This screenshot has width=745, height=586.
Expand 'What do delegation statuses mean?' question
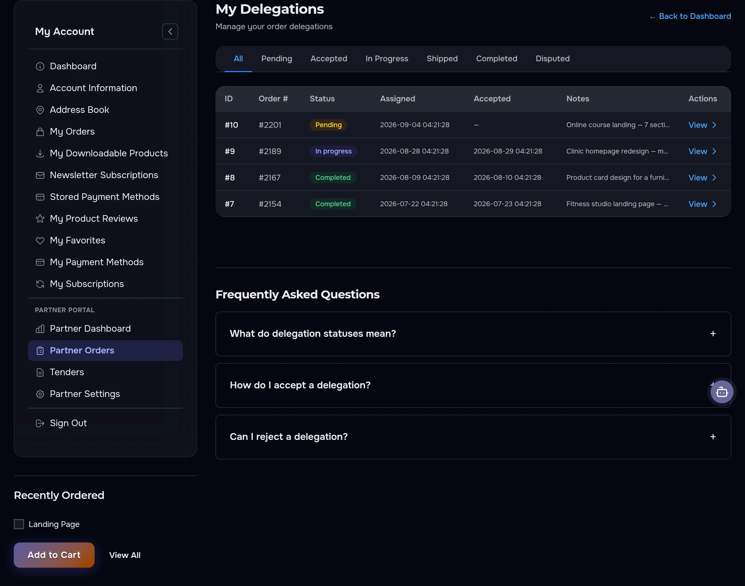point(473,334)
